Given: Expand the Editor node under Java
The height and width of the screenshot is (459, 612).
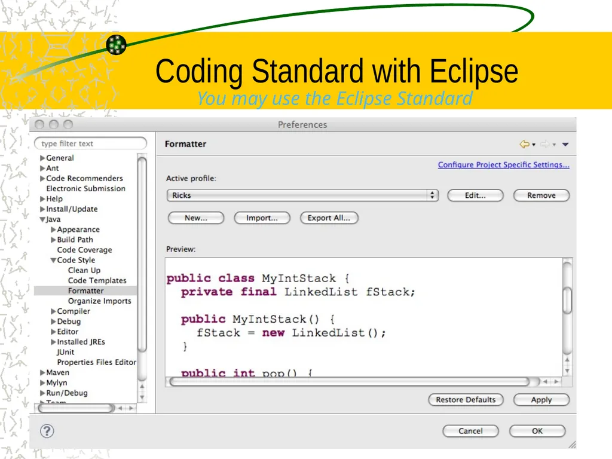Looking at the screenshot, I should click(x=53, y=332).
